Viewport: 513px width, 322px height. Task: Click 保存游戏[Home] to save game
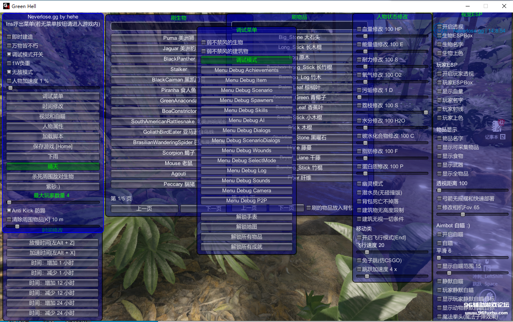[53, 146]
